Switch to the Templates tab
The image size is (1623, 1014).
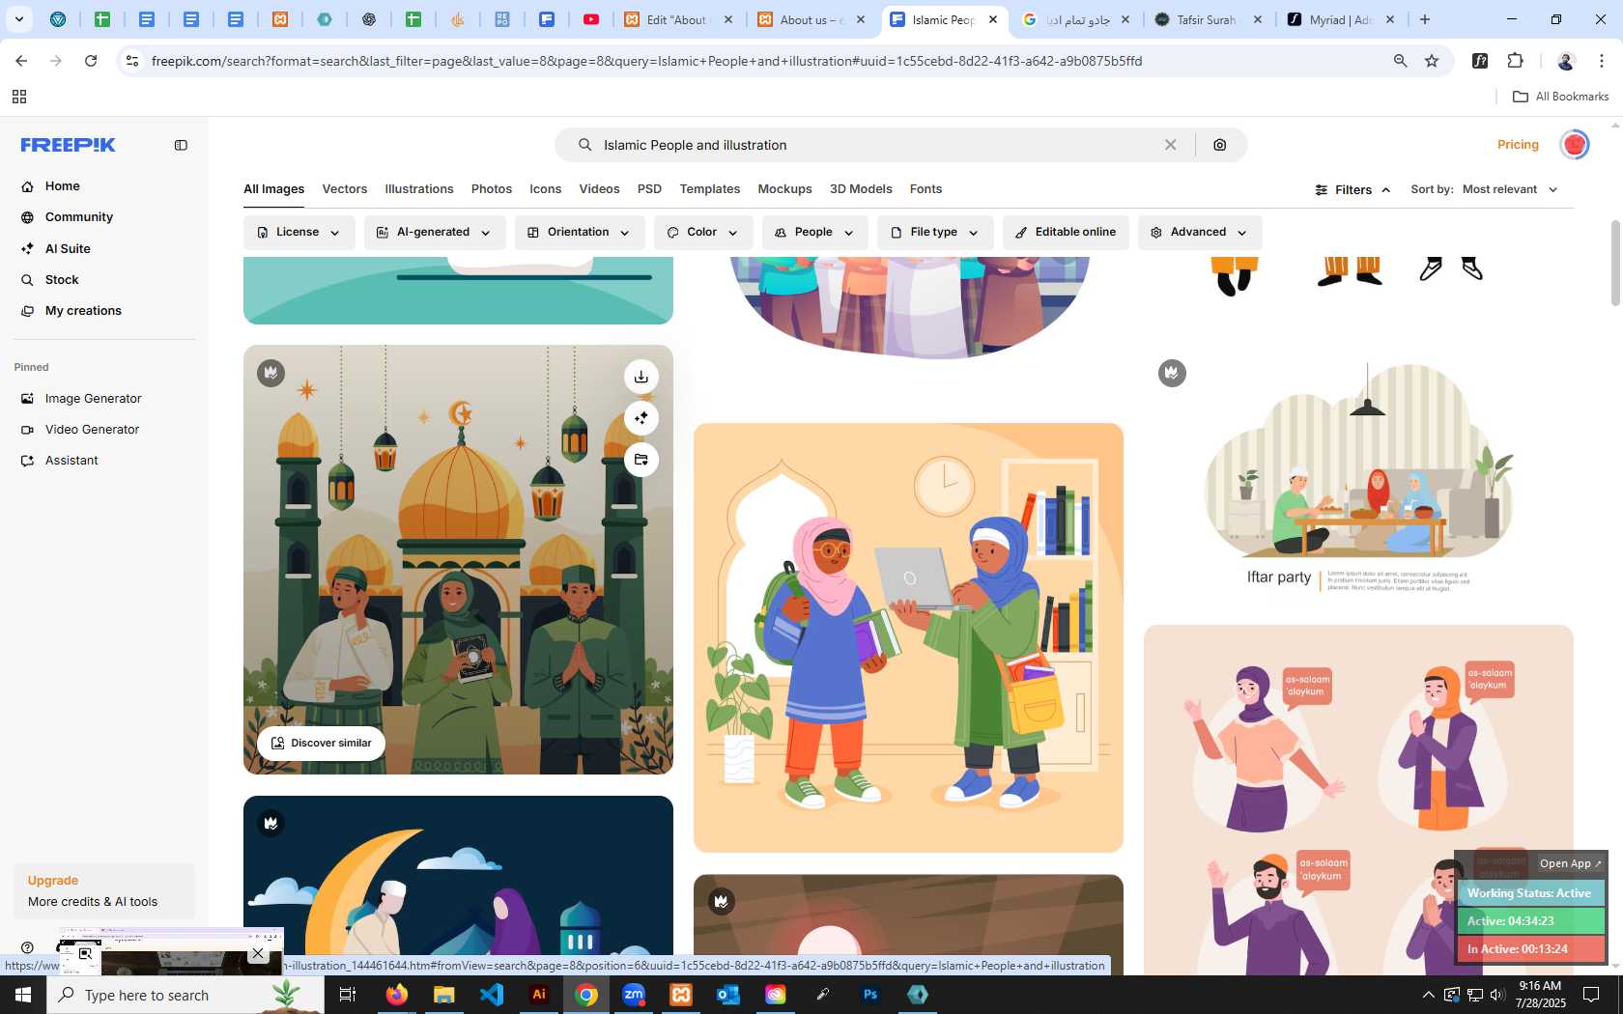(710, 189)
